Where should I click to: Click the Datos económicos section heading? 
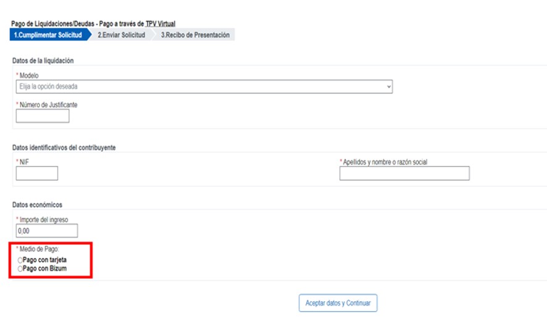[x=37, y=205]
